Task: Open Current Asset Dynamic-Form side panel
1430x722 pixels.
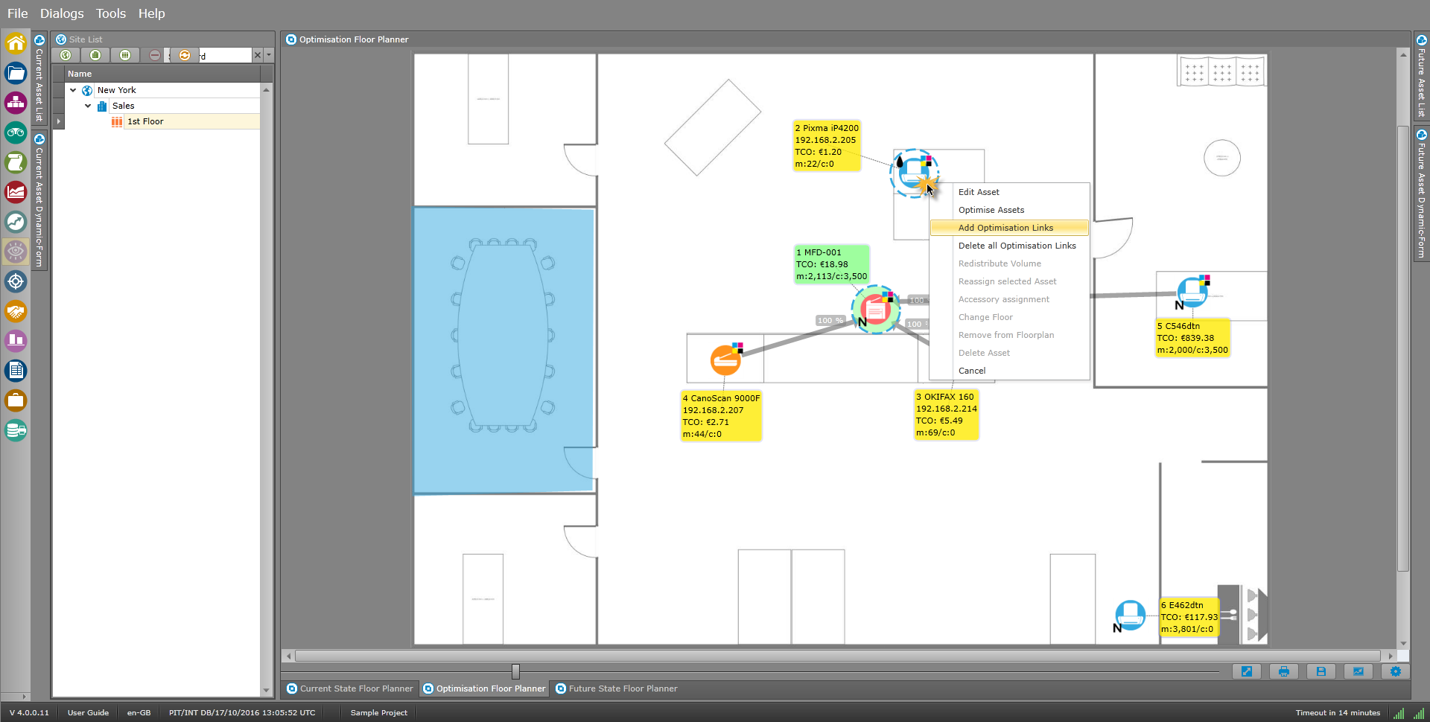Action: coord(39,199)
